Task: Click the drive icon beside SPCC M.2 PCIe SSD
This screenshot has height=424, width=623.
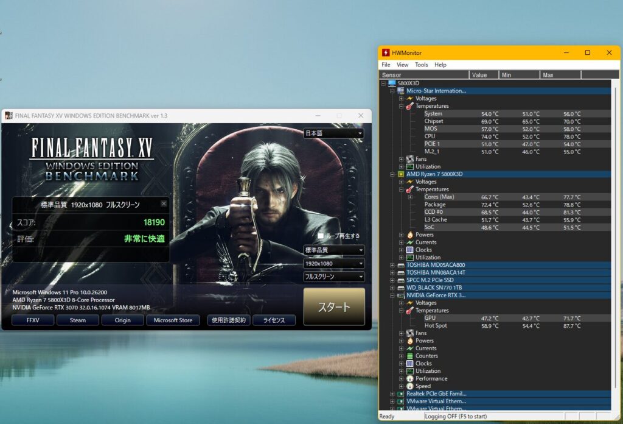Action: pos(400,280)
